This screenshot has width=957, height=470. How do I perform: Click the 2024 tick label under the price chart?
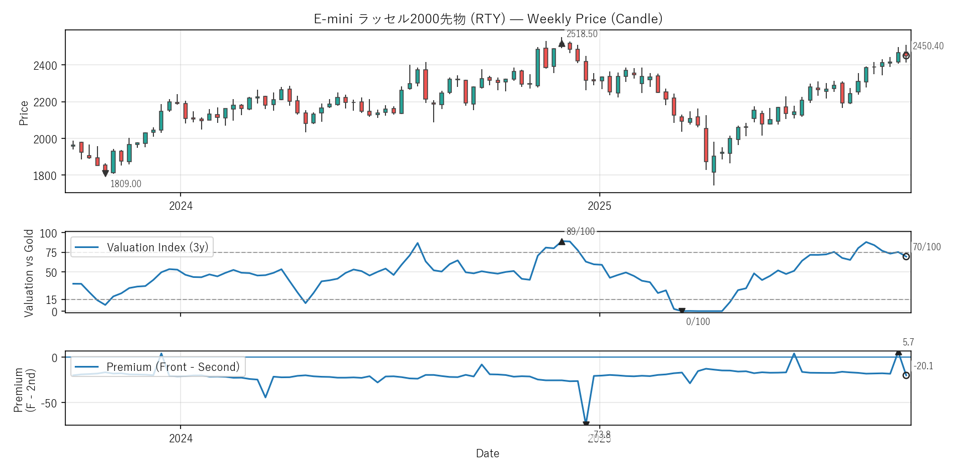pos(181,206)
